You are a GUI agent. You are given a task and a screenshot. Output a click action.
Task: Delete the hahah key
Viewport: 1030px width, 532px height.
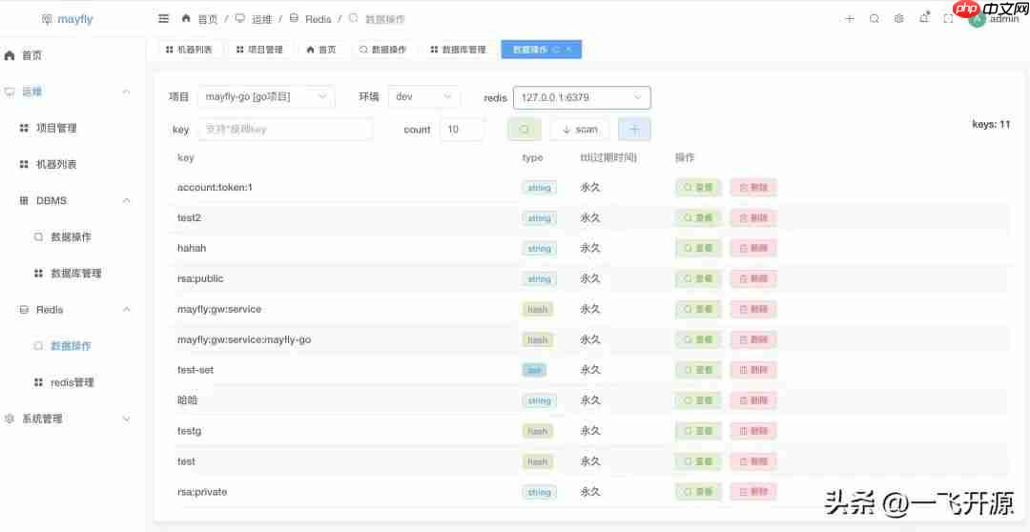click(x=753, y=248)
